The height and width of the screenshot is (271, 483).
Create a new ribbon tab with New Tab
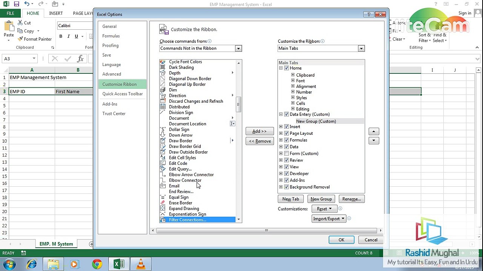(x=291, y=199)
